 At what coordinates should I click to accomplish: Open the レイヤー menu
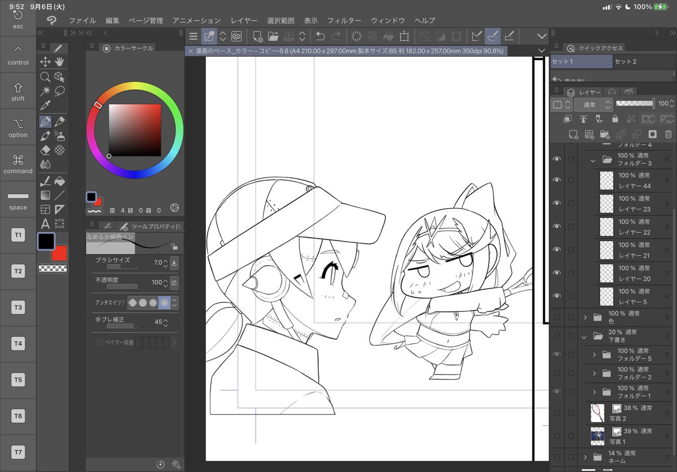(244, 20)
